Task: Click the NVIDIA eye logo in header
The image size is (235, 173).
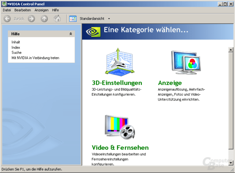Action: pos(93,32)
